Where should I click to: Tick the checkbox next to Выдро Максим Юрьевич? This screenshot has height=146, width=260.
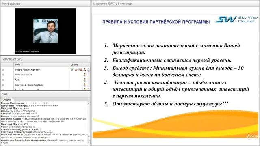pyautogui.click(x=3, y=70)
